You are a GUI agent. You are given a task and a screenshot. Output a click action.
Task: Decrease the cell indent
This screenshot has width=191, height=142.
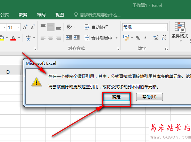click(69, 38)
